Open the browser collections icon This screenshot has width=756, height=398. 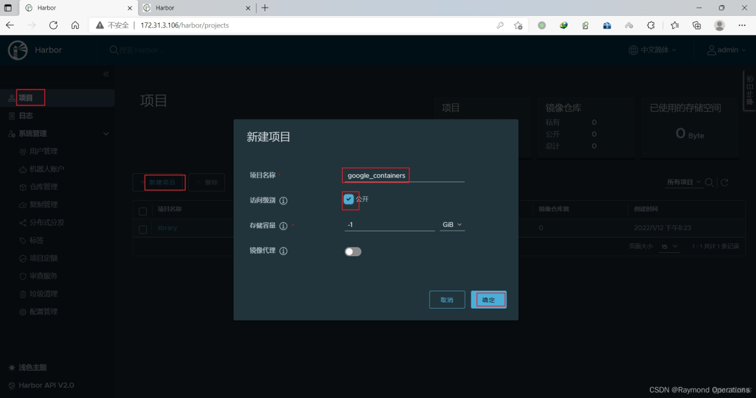[697, 25]
